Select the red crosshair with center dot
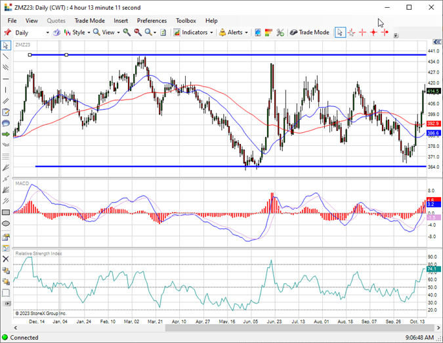This screenshot has width=443, height=343. point(373,33)
